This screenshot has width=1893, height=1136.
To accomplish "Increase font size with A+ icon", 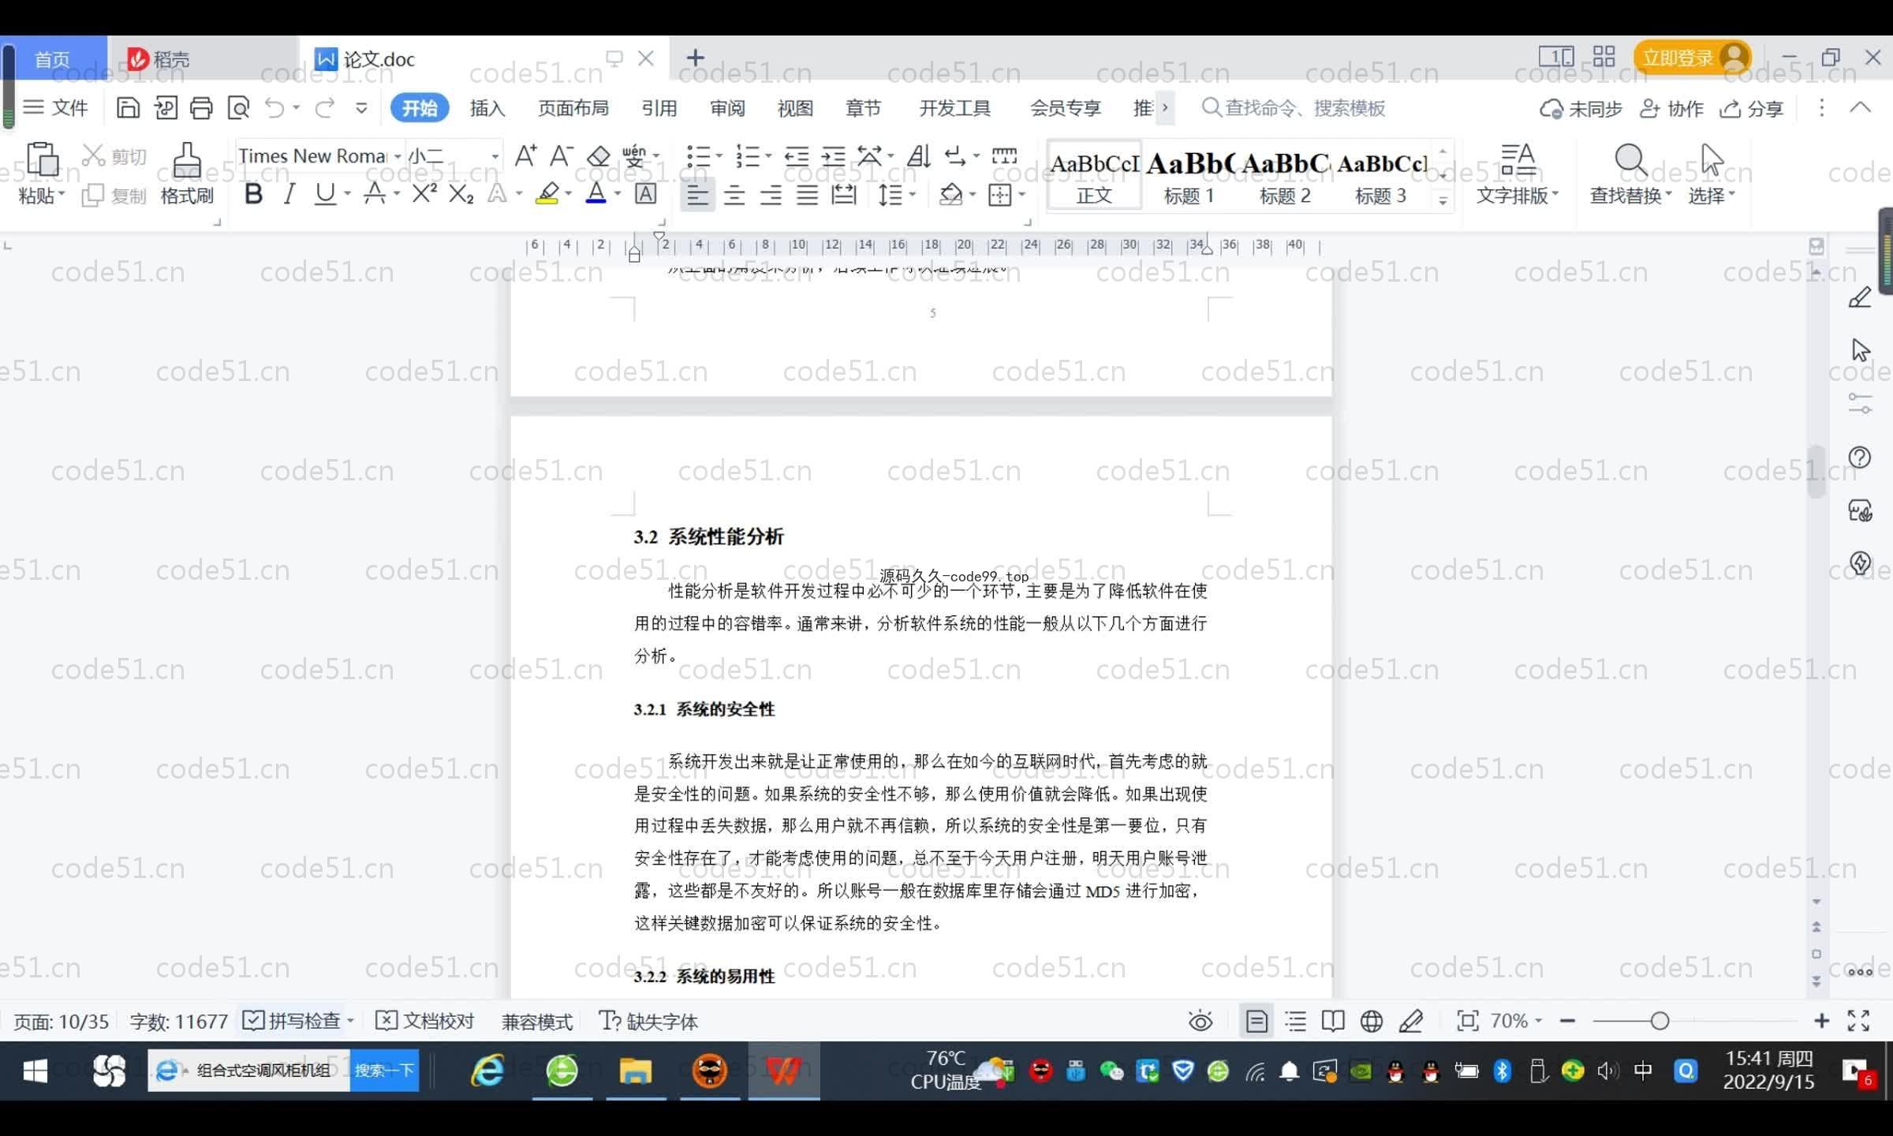I will click(525, 155).
